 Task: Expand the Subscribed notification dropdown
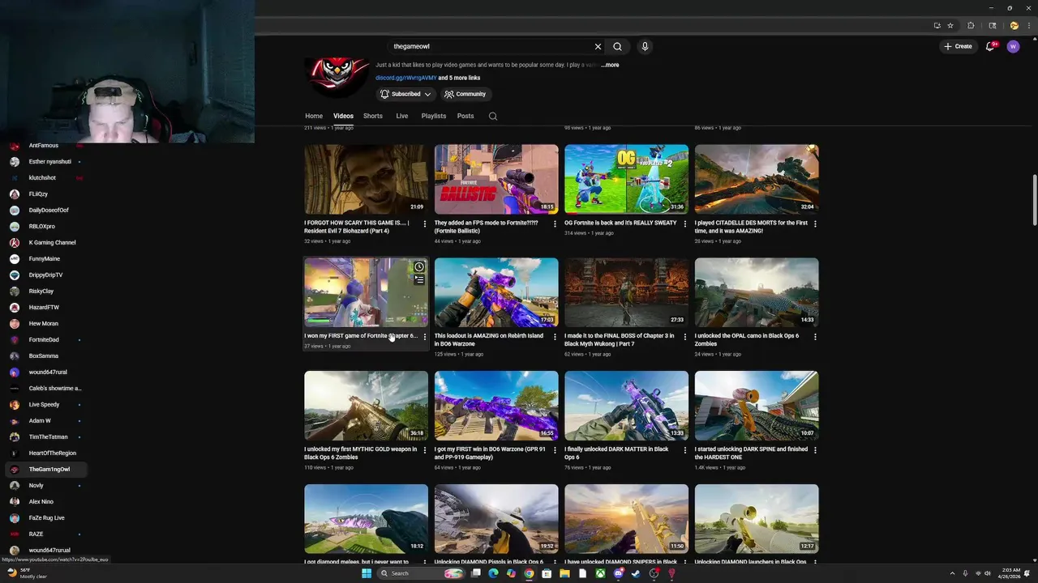(x=405, y=94)
